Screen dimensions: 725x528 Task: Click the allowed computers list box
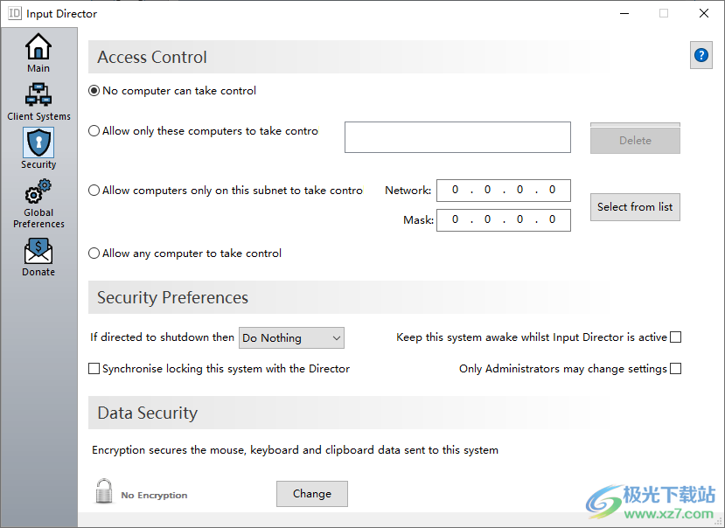(x=457, y=137)
